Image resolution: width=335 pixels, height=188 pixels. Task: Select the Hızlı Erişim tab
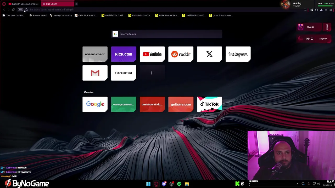pyautogui.click(x=57, y=4)
